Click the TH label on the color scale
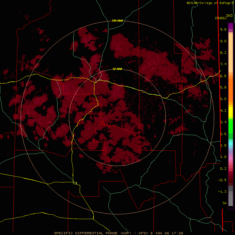The width and height of the screenshot is (235, 235). pyautogui.click(x=224, y=203)
